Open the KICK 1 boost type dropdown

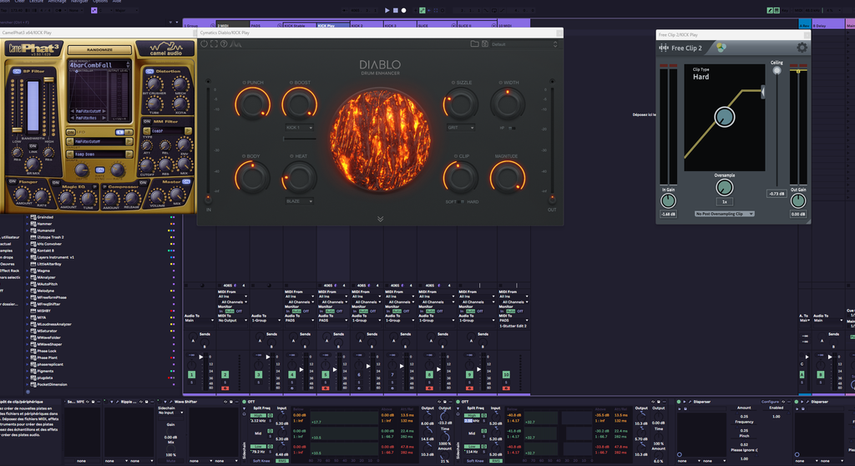tap(299, 128)
